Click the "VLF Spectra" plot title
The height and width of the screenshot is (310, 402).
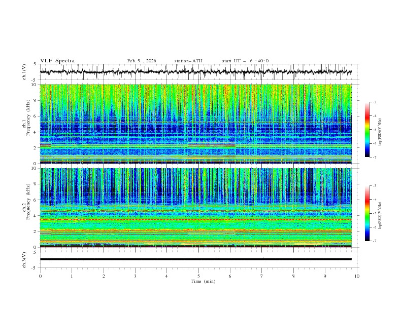57,61
